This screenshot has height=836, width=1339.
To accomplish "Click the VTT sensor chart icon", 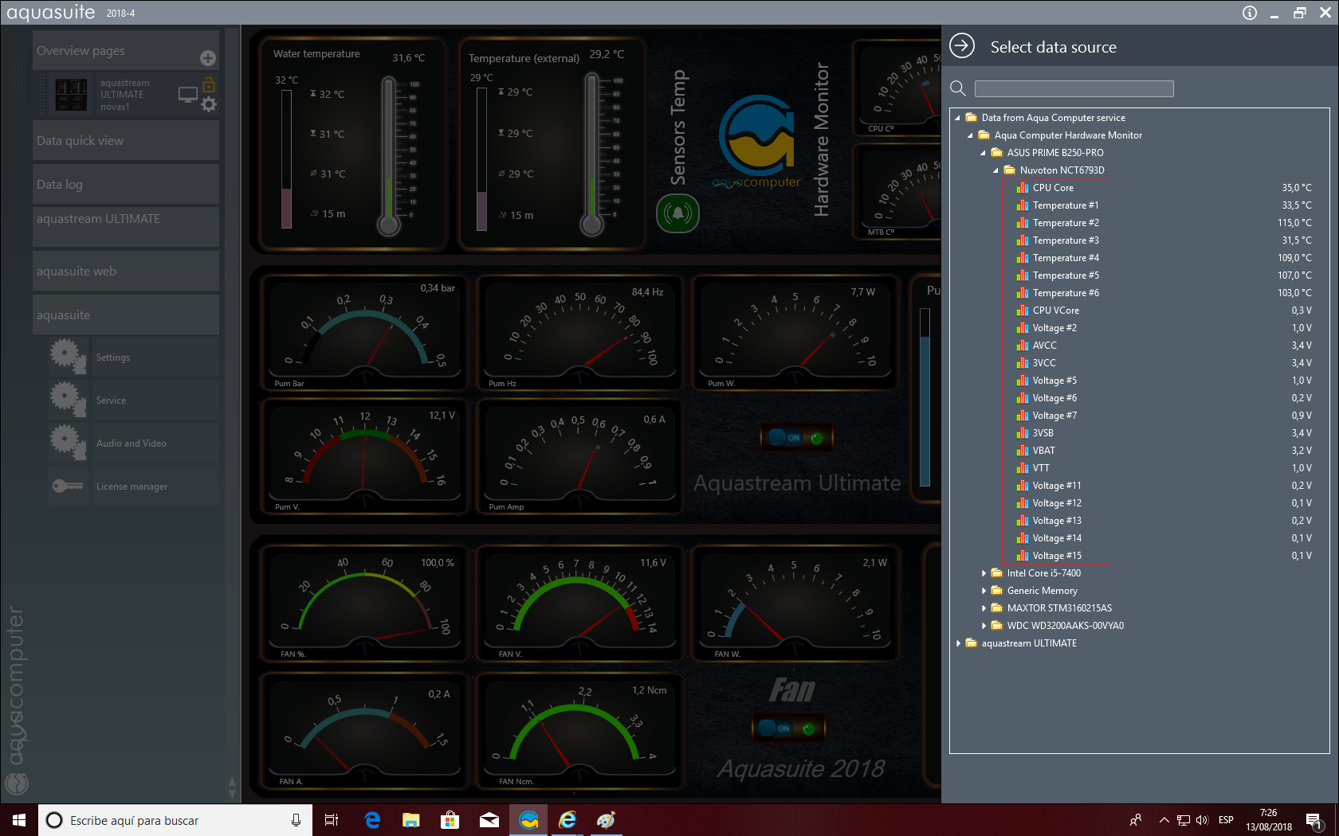I will (x=1023, y=468).
